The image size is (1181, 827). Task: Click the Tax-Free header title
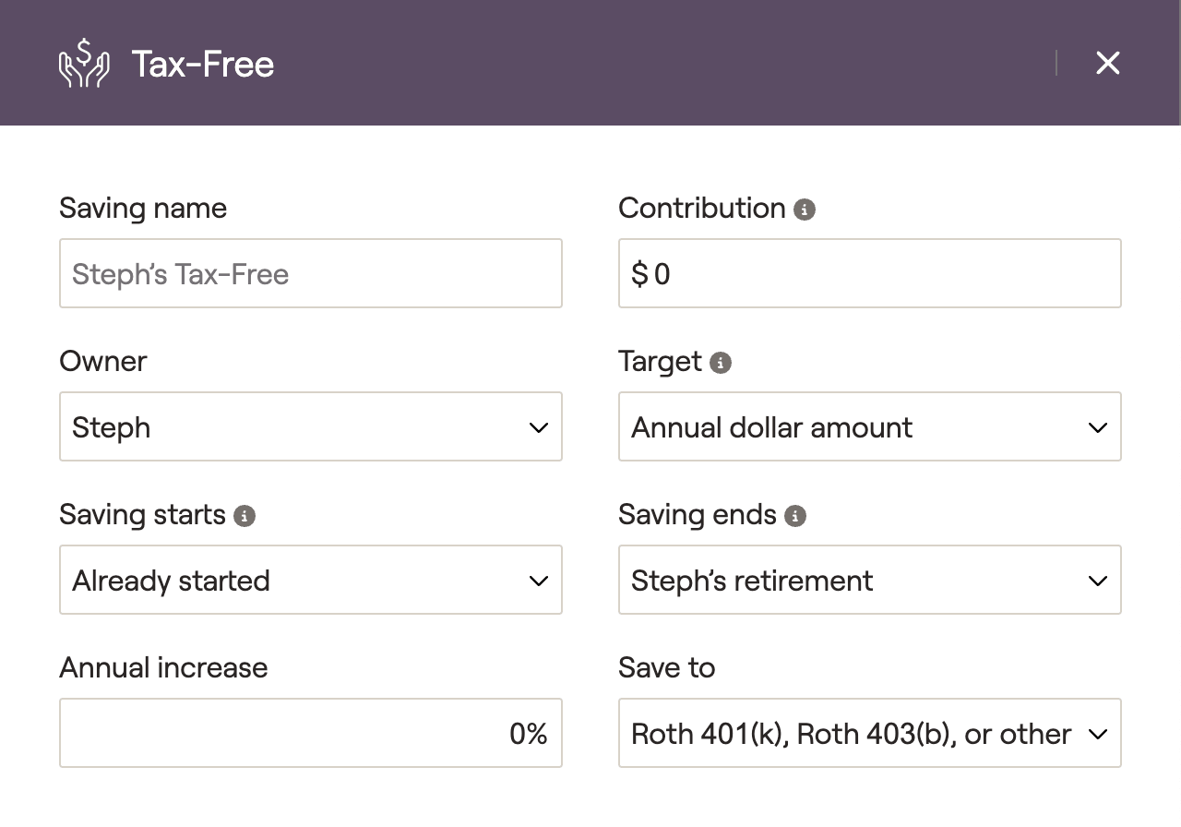pos(203,64)
